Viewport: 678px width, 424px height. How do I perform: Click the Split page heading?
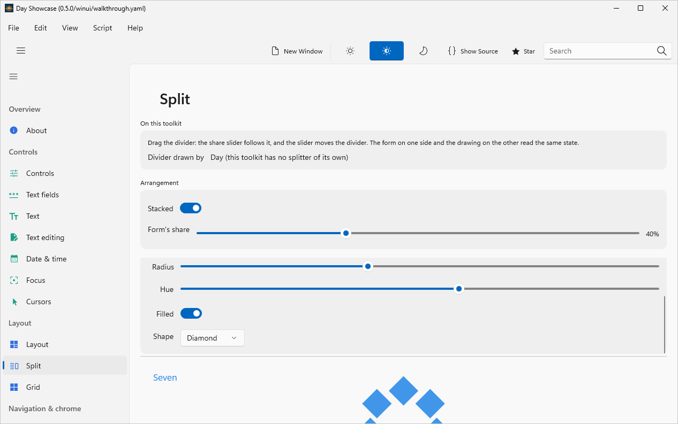[x=175, y=99]
